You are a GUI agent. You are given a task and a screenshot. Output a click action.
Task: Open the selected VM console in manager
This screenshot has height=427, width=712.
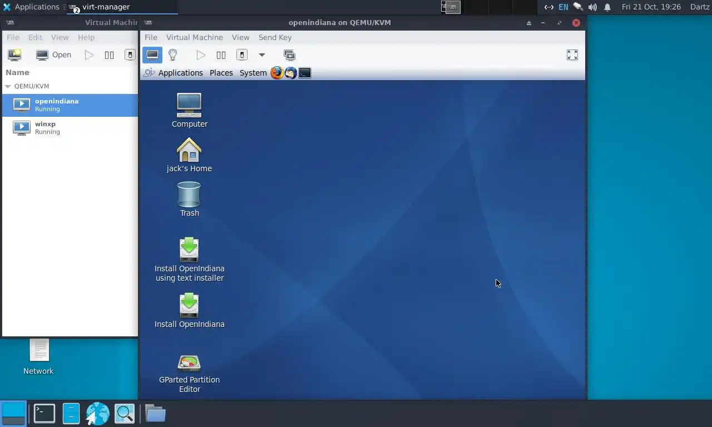point(54,54)
